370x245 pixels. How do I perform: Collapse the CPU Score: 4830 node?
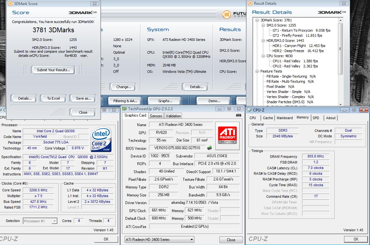(263, 56)
